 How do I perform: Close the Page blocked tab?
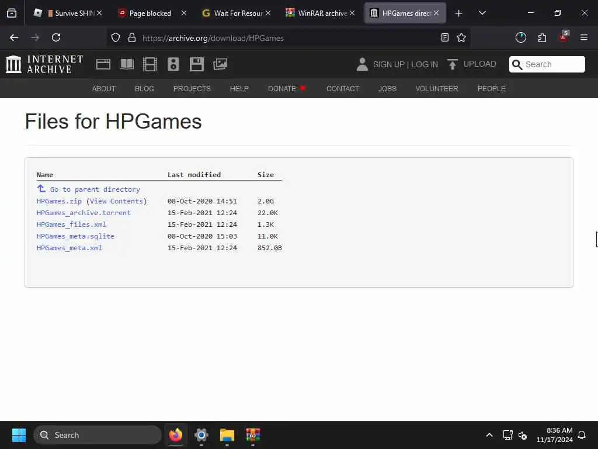pyautogui.click(x=184, y=13)
